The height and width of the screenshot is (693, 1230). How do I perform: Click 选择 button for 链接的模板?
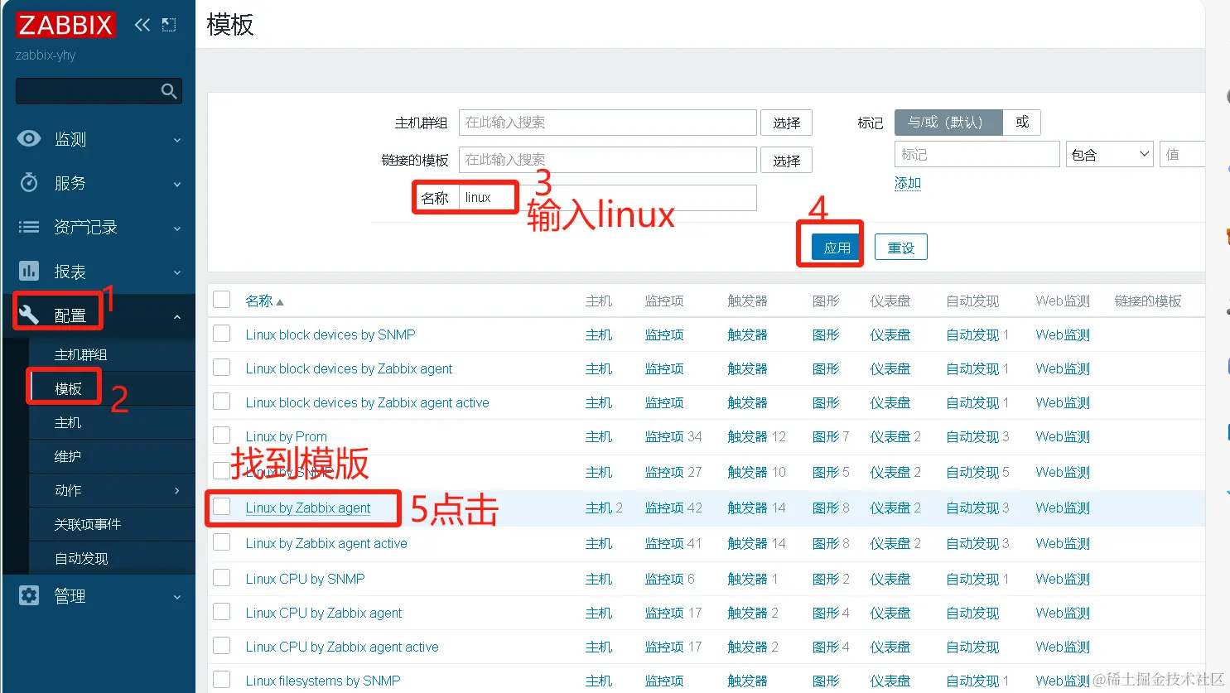786,160
